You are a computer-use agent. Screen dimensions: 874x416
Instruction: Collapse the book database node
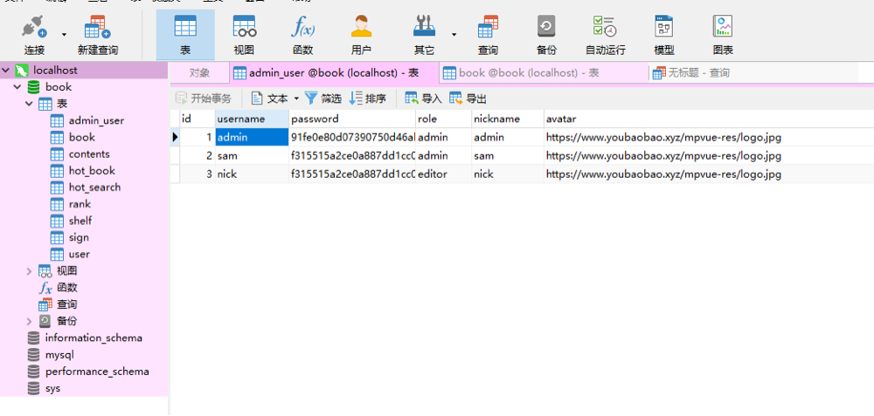[x=17, y=87]
